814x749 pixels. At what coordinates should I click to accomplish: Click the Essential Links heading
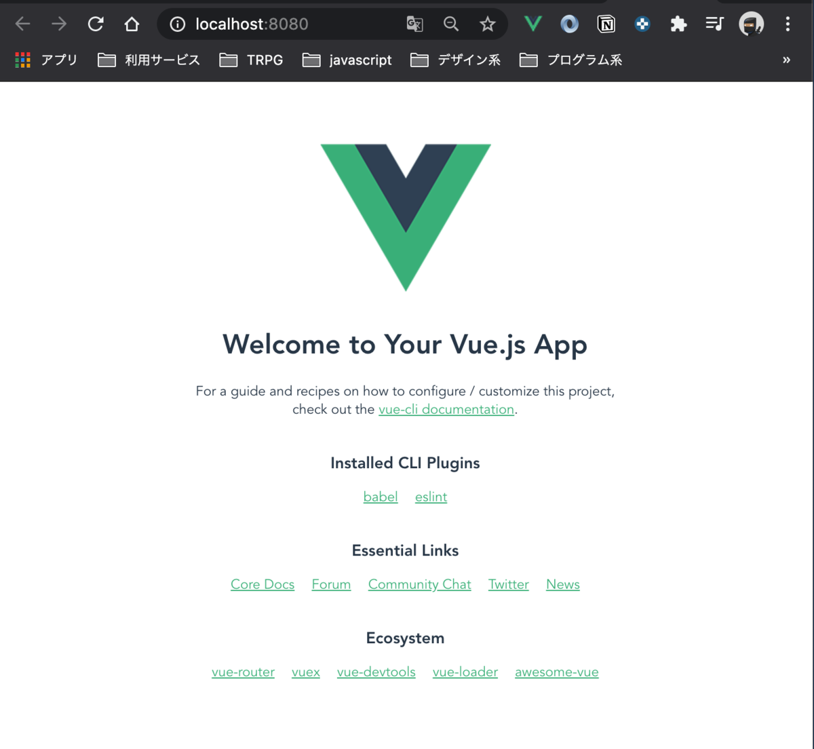coord(405,551)
